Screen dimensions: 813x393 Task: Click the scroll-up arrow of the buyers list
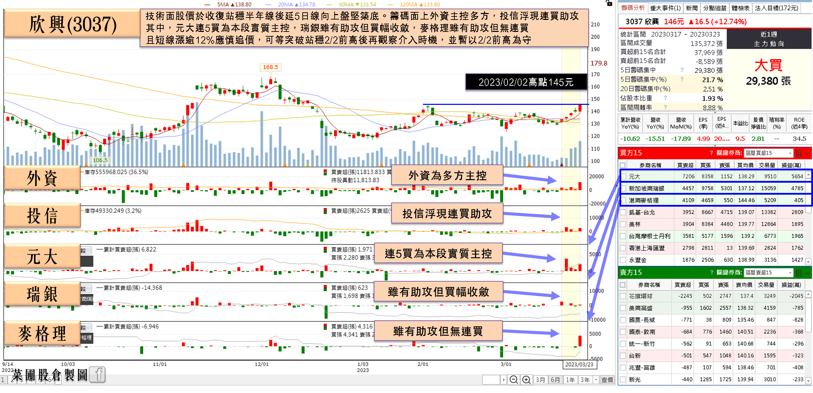(x=808, y=175)
